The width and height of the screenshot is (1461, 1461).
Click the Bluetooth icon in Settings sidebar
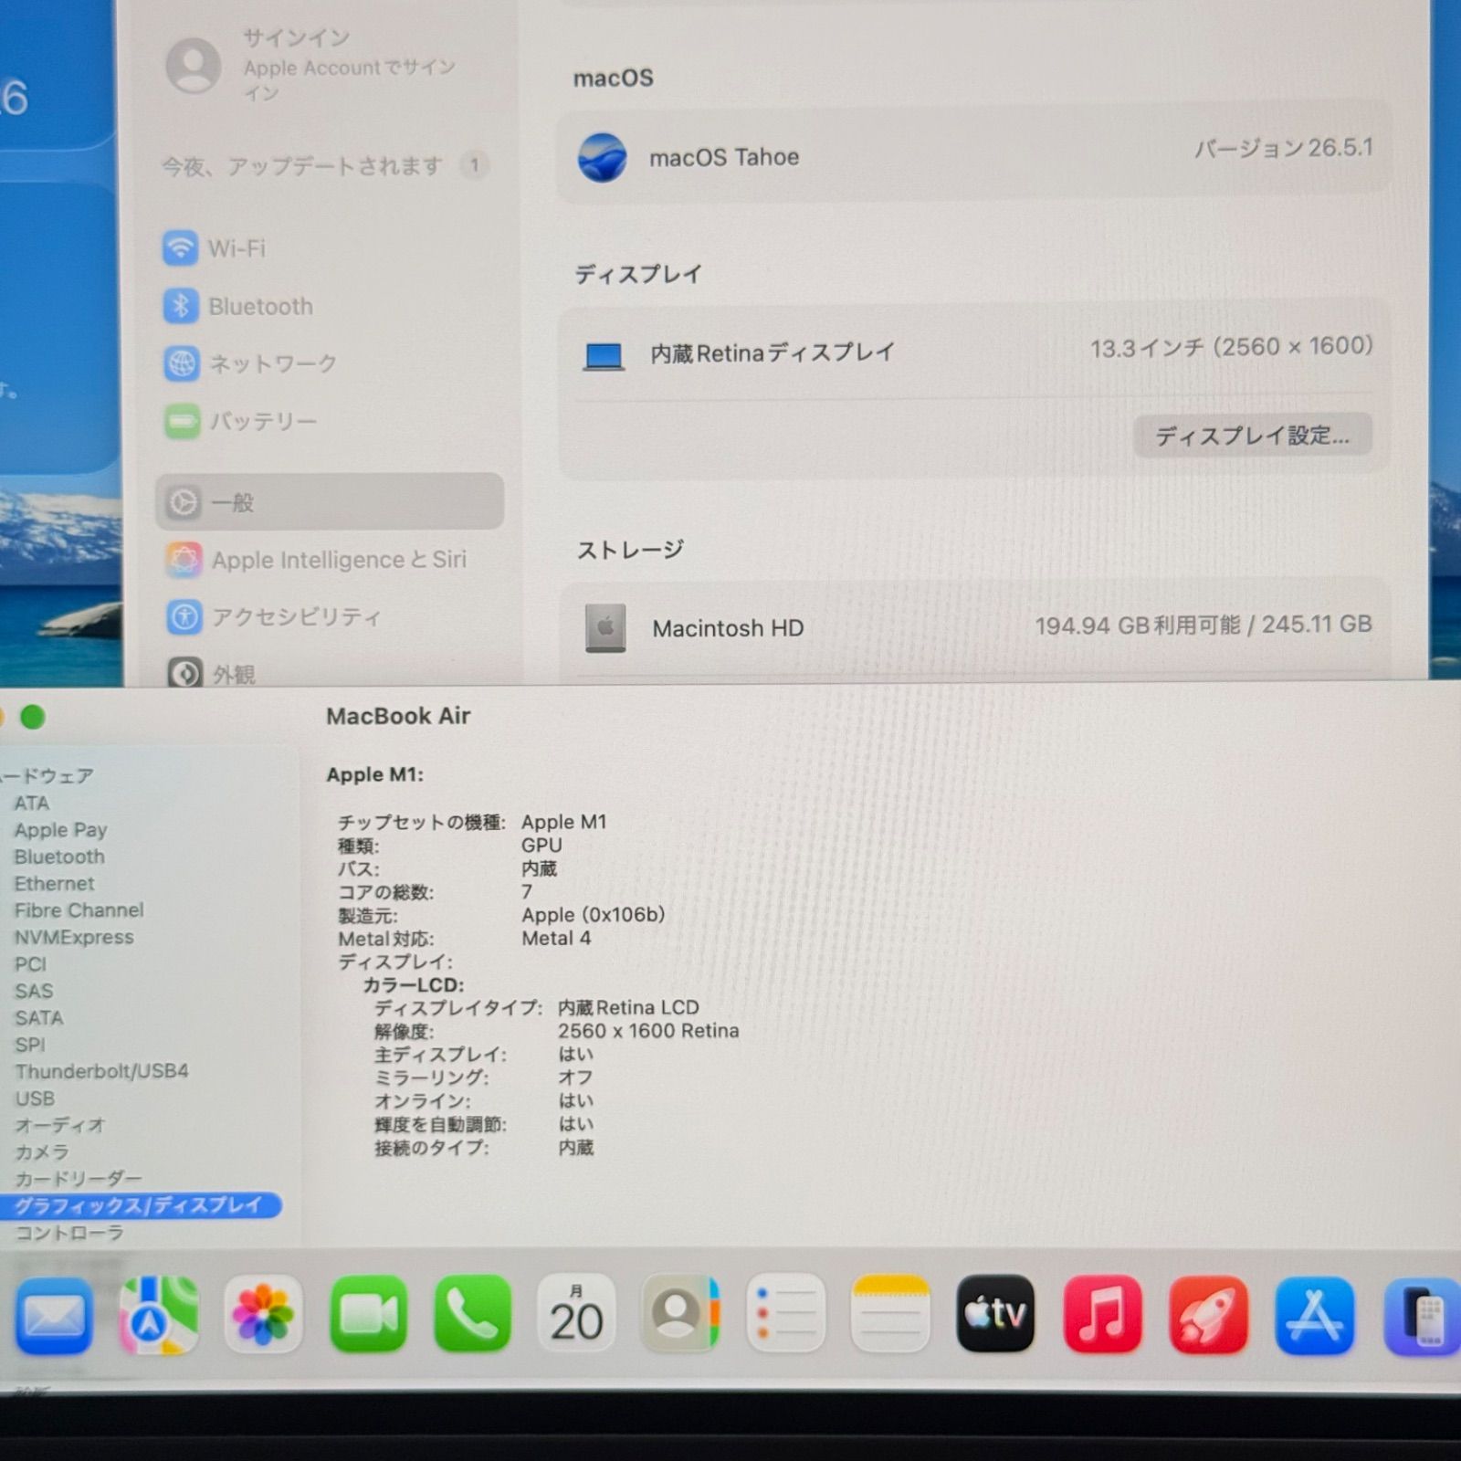181,306
